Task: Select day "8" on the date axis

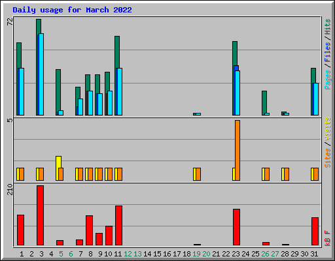Action: [90, 254]
